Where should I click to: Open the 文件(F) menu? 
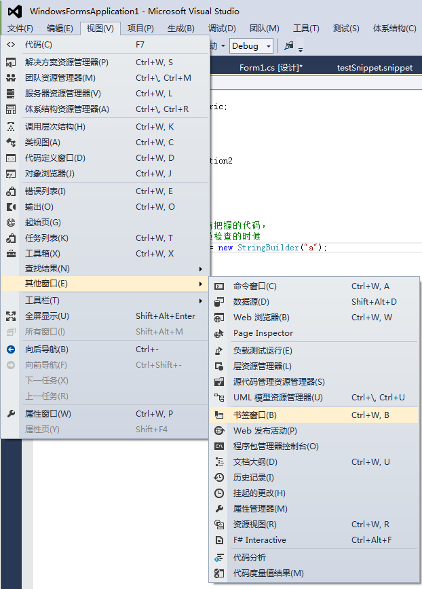click(20, 28)
